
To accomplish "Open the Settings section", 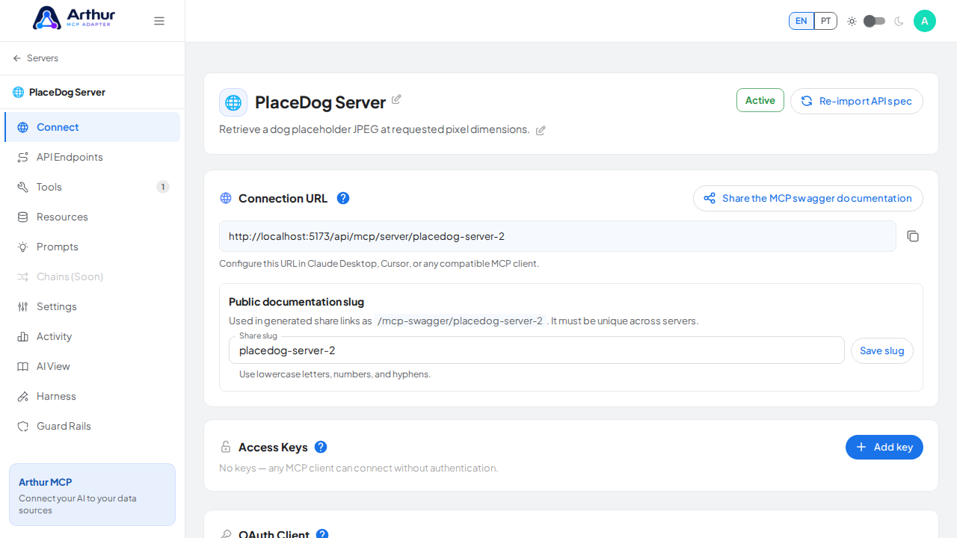I will pyautogui.click(x=93, y=306).
